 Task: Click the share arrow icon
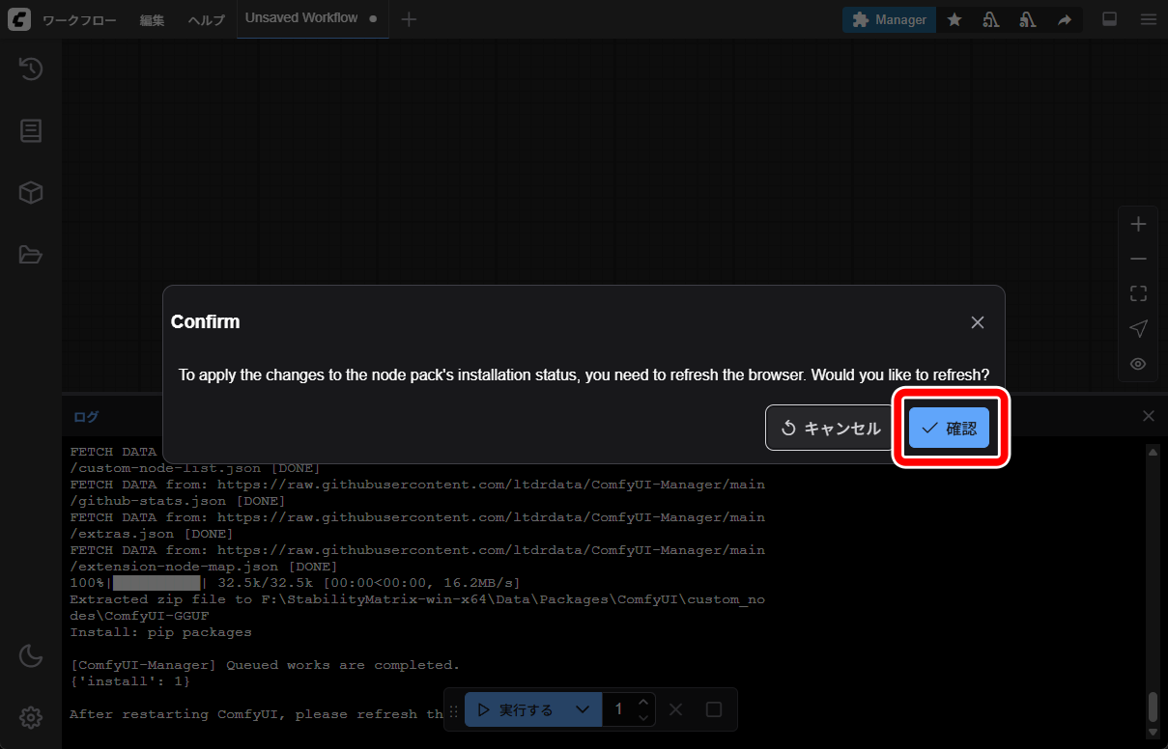1065,19
